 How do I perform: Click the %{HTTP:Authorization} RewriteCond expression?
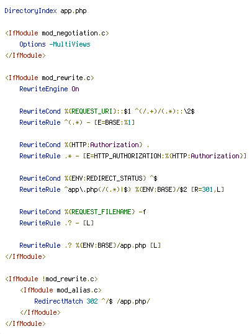103,145
